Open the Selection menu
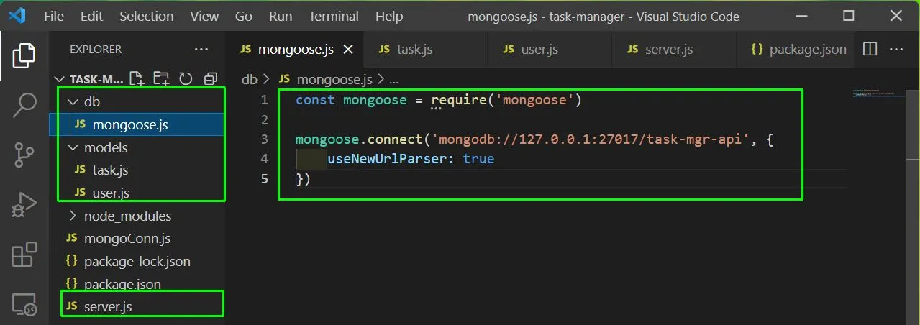The image size is (920, 325). 146,16
